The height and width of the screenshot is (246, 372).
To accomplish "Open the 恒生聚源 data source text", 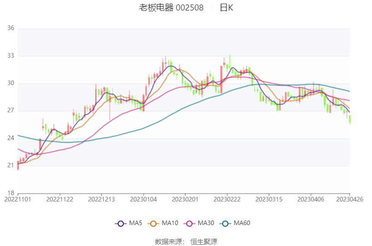I will click(204, 241).
